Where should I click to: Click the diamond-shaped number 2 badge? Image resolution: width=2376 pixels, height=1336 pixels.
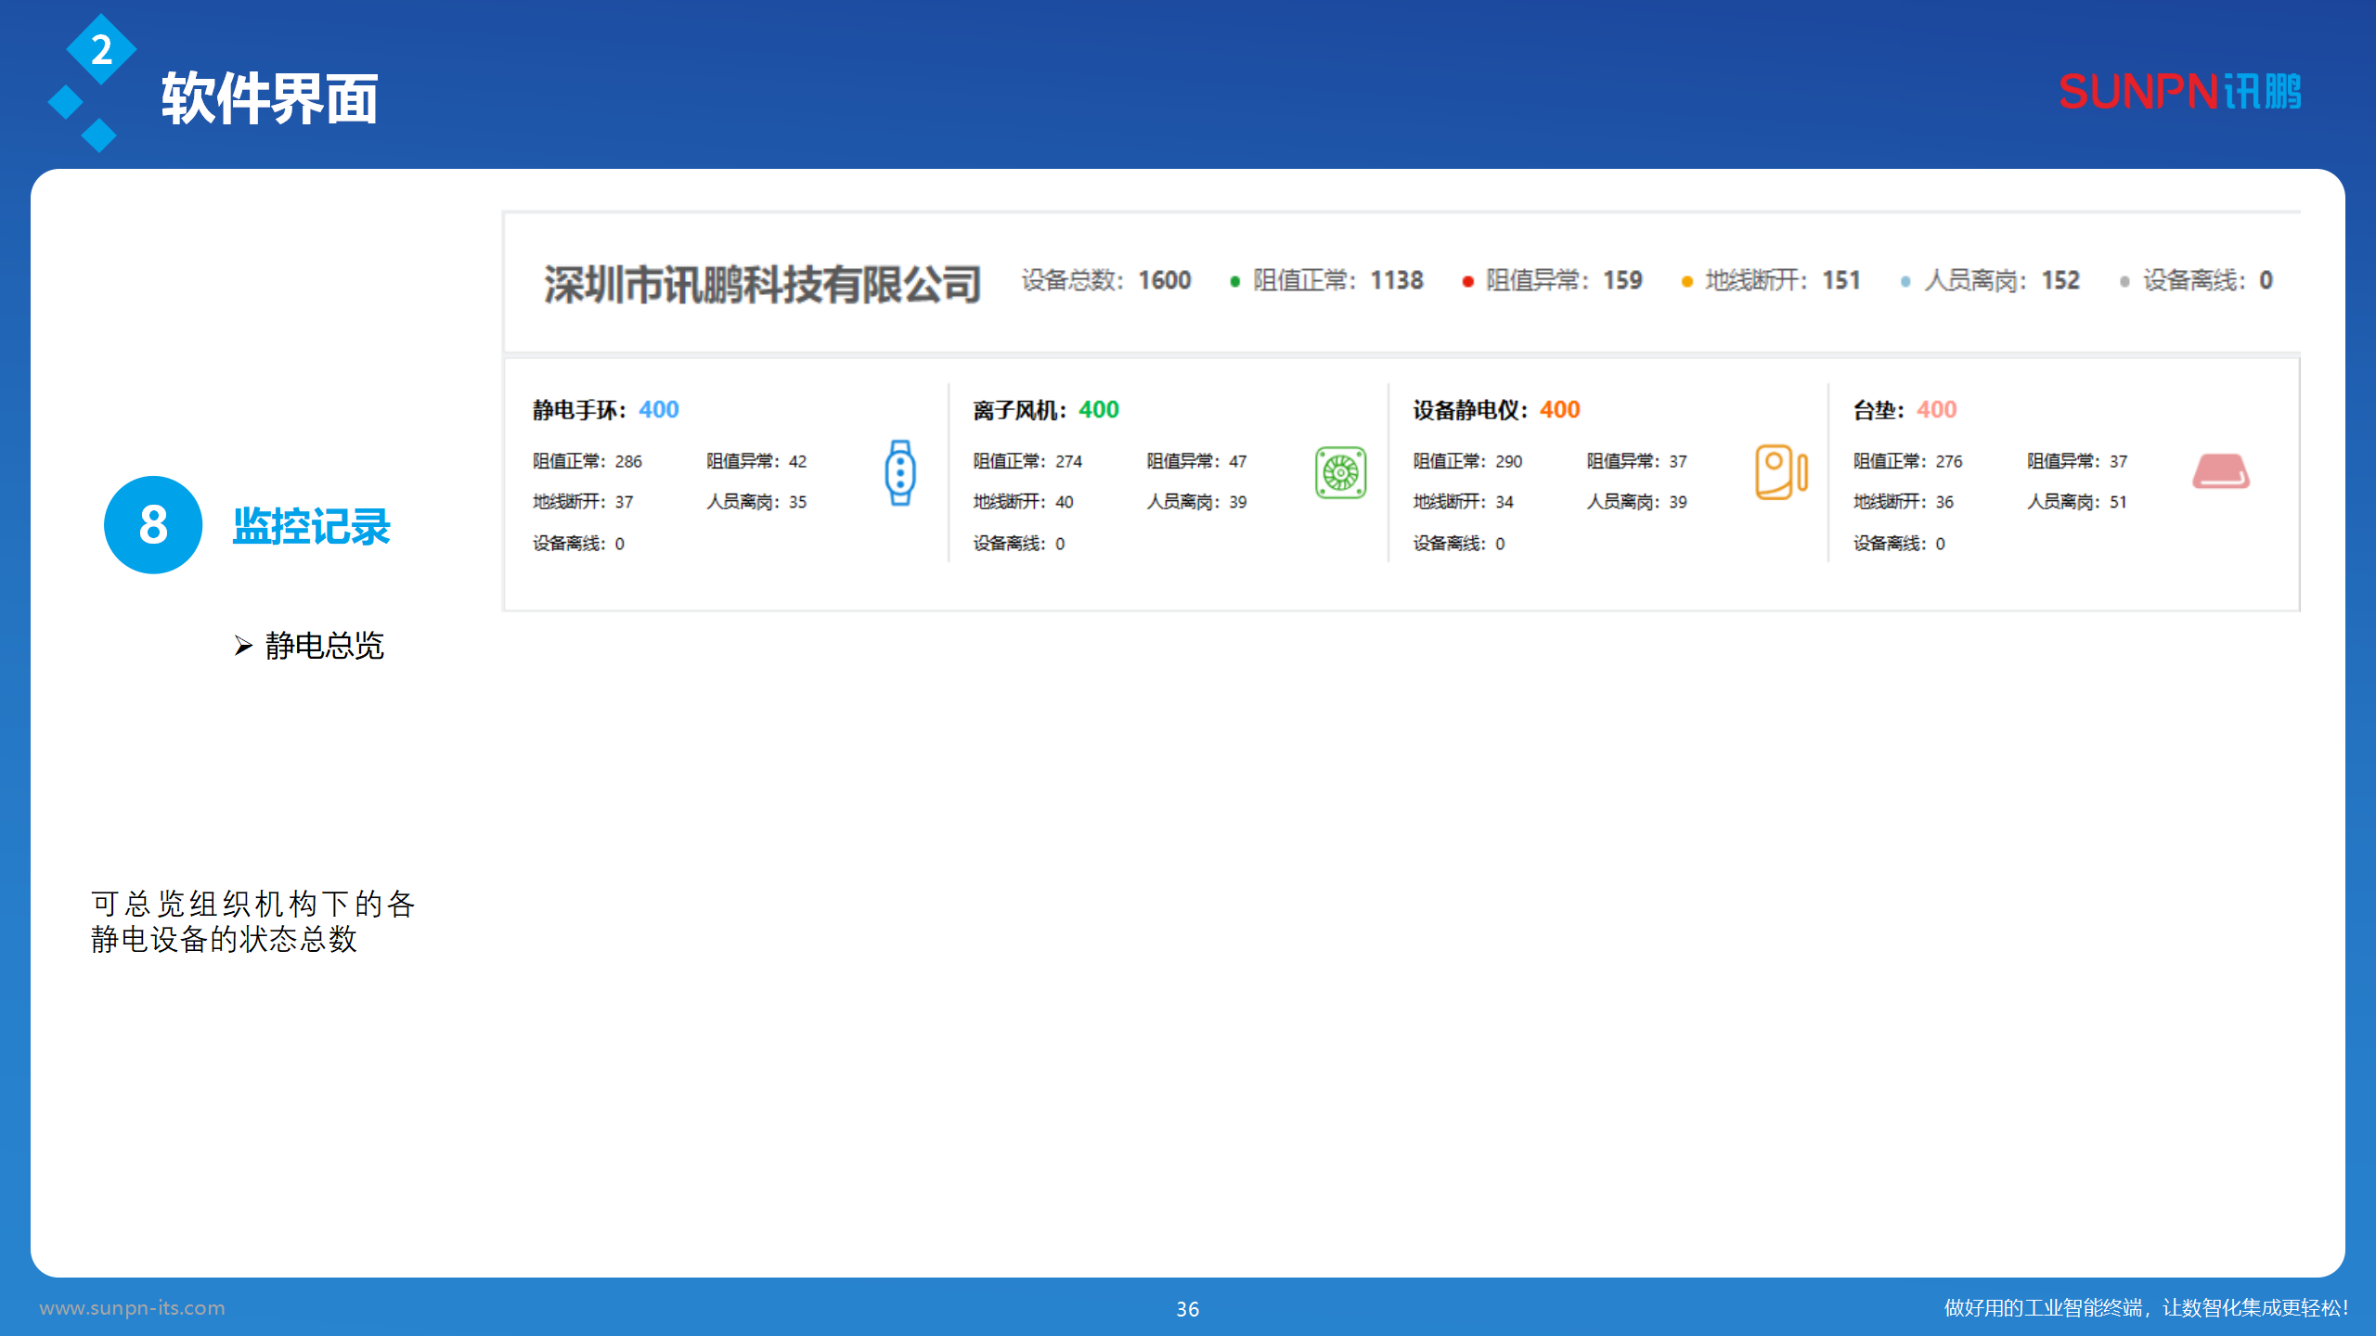coord(101,50)
